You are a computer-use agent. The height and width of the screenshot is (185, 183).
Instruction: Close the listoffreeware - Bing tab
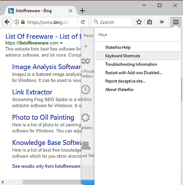tap(70, 11)
